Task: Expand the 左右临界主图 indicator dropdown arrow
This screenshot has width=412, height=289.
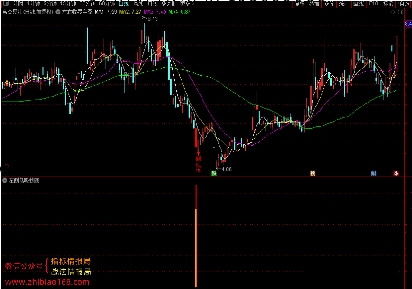Action: coord(58,12)
